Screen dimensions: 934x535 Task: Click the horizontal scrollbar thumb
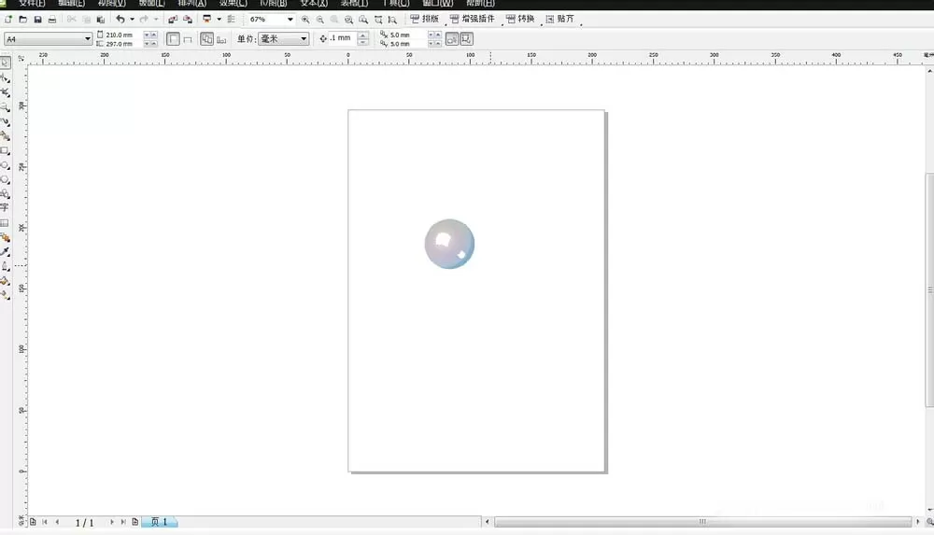pyautogui.click(x=703, y=522)
